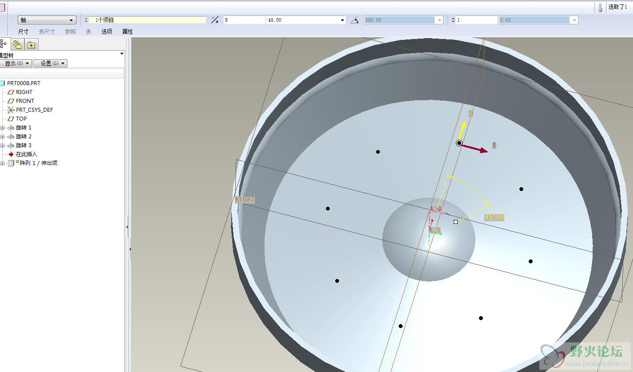Expand the 阵列 1 pattern tree node
Screen dimensions: 633x372
tap(3, 163)
